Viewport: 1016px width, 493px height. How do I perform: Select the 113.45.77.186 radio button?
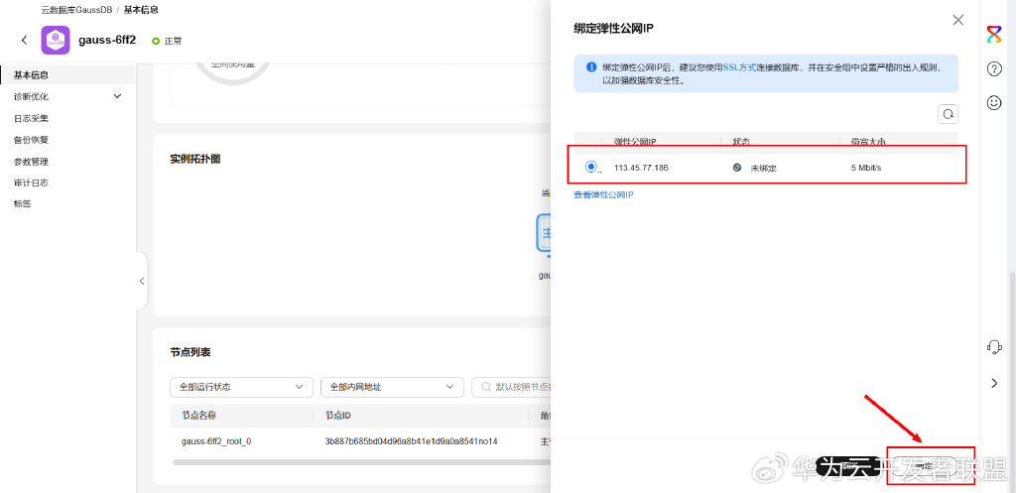590,167
